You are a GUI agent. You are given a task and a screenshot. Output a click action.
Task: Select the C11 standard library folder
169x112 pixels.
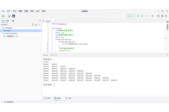point(11,36)
